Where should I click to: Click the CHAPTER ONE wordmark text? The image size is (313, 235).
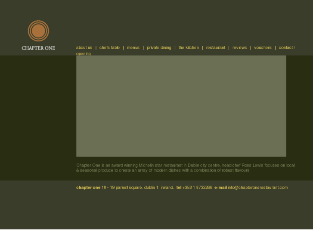(38, 48)
